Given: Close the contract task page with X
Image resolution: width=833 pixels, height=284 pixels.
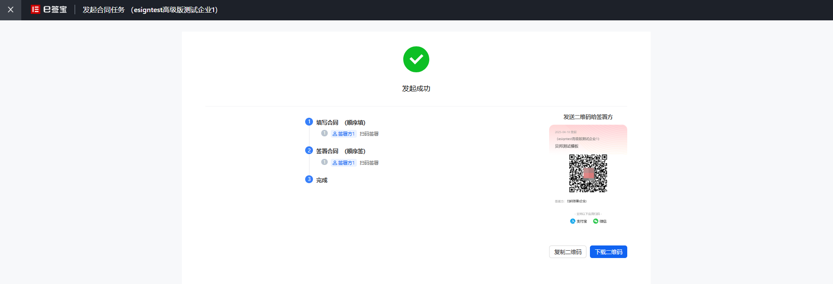Looking at the screenshot, I should coord(10,10).
